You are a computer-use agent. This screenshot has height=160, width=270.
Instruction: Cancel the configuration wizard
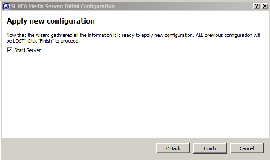pos(247,148)
